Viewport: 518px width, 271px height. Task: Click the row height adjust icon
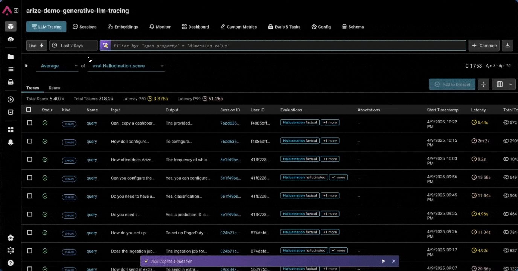(x=483, y=84)
